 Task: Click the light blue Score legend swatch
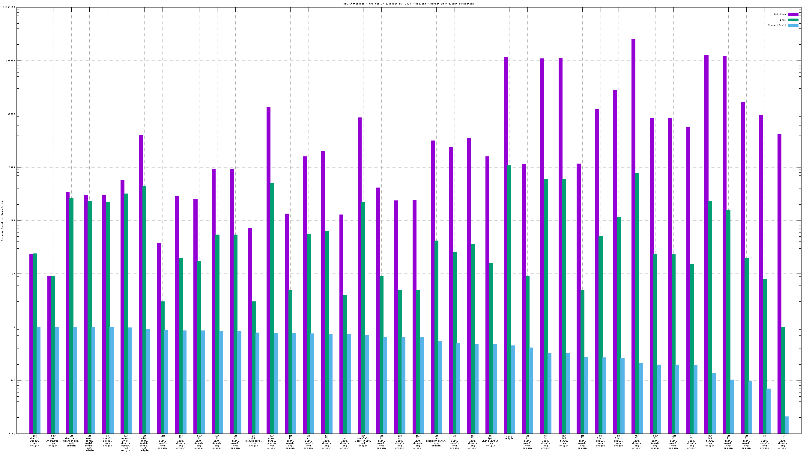[793, 25]
